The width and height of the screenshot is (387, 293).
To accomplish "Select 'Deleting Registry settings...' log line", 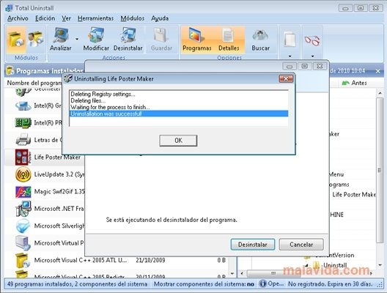I will point(103,94).
